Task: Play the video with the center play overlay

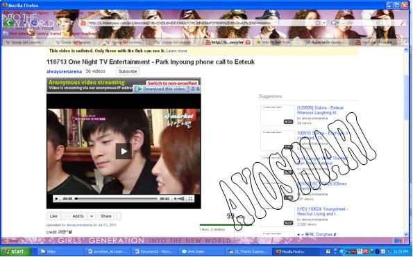Action: tap(124, 151)
